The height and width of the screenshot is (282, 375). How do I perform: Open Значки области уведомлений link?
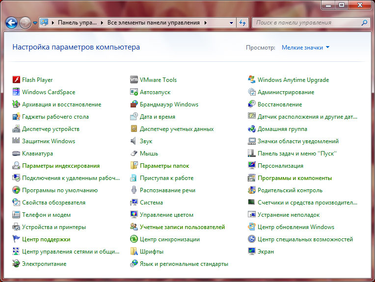click(298, 141)
